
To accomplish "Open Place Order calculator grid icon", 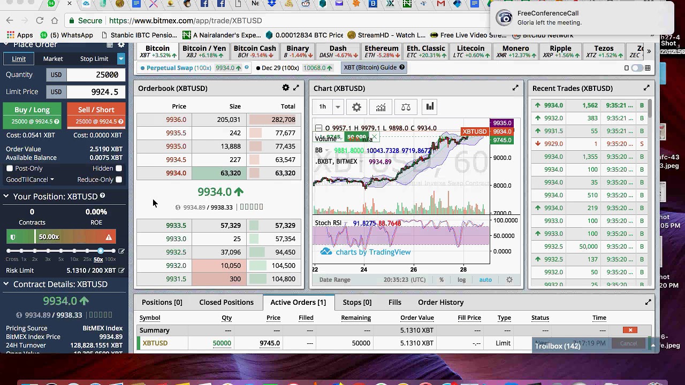I will point(111,45).
